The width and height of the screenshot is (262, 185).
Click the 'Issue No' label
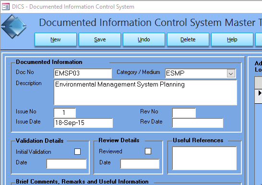[x=26, y=111]
